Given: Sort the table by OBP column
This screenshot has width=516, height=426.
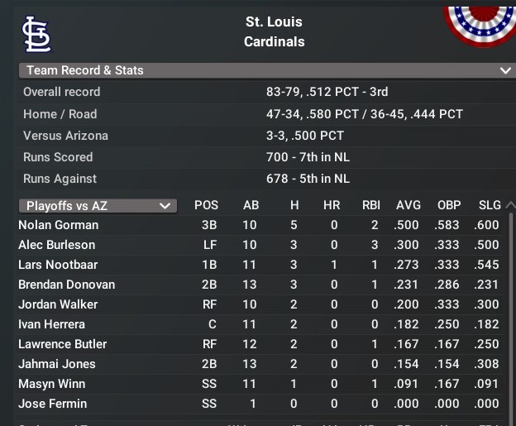Looking at the screenshot, I should pyautogui.click(x=449, y=205).
